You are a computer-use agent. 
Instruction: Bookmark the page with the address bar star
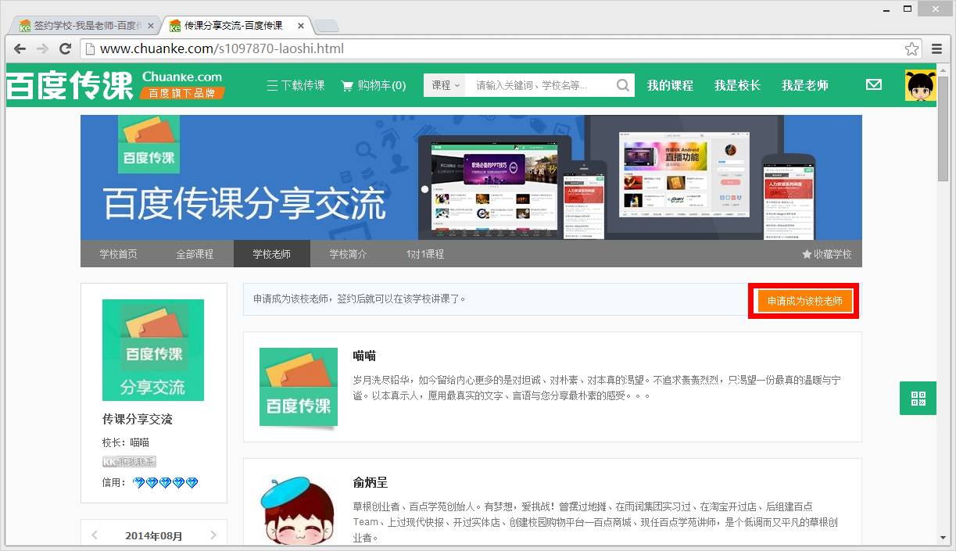point(911,48)
